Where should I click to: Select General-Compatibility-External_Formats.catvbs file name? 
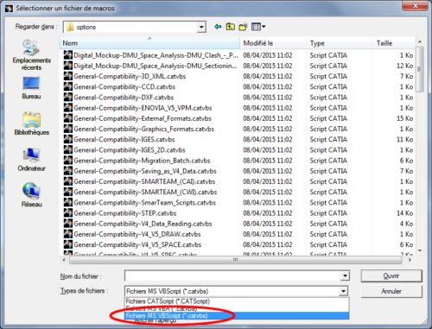click(143, 118)
